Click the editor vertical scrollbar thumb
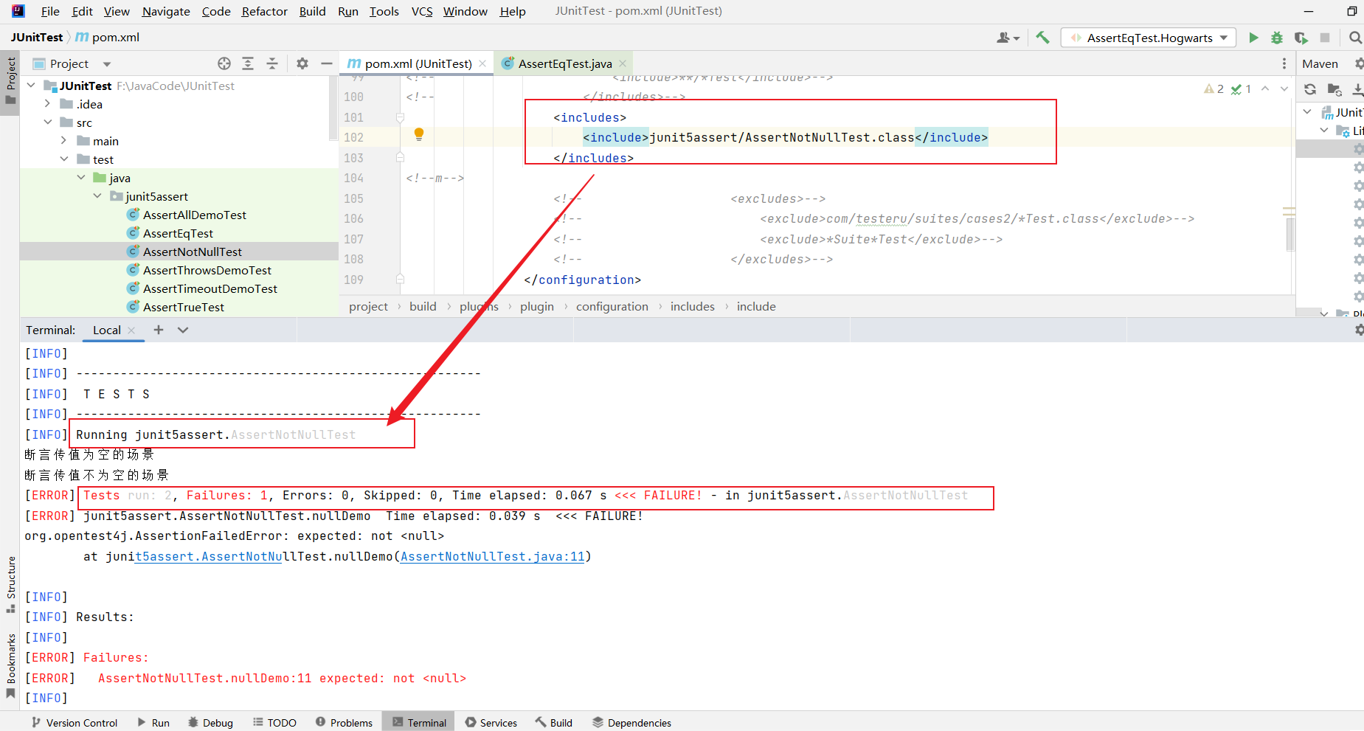Image resolution: width=1364 pixels, height=731 pixels. click(x=1289, y=235)
